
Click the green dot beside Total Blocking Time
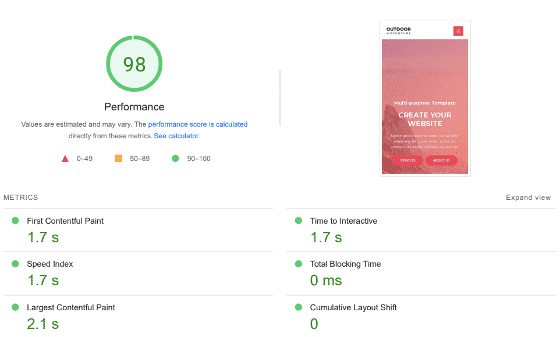click(299, 264)
